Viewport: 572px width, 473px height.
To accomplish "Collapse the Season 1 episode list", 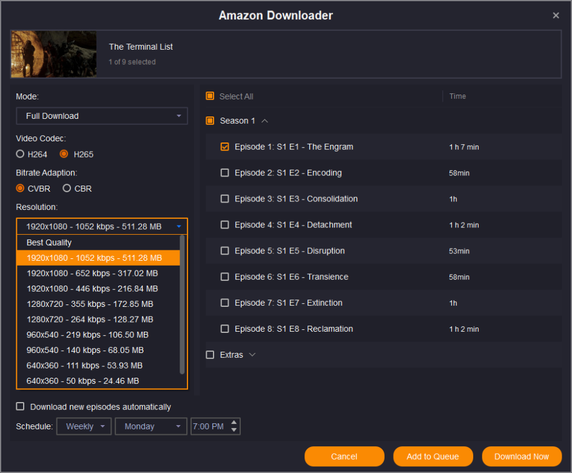I will pos(264,121).
